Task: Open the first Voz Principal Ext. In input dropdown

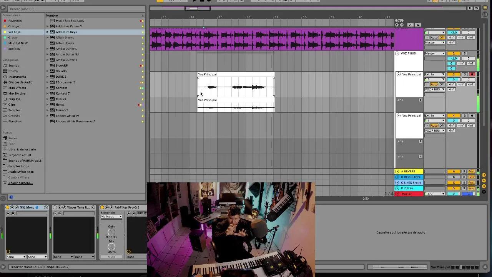Action: 434,74
